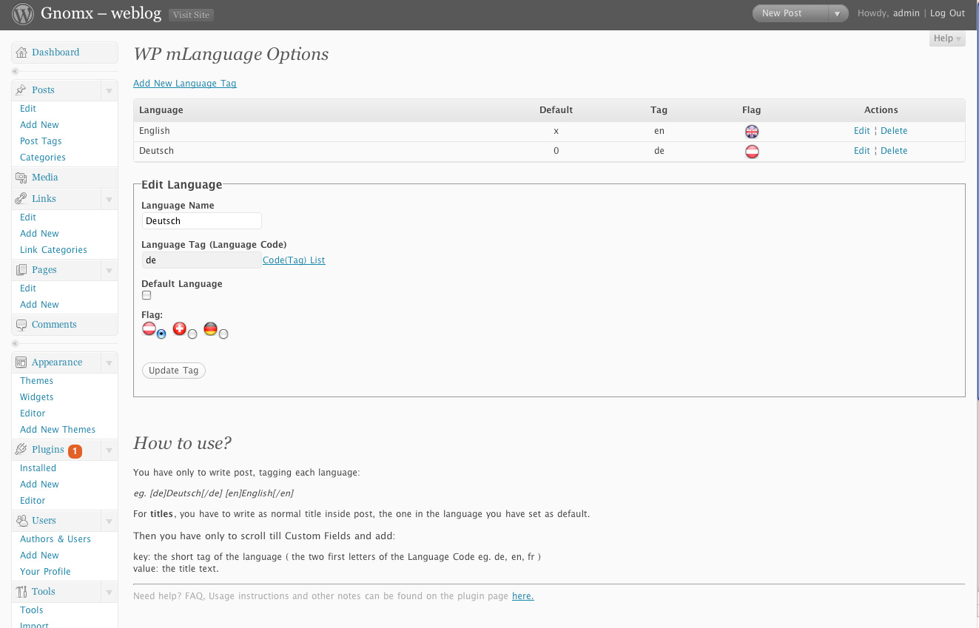Click the Links chain icon
The height and width of the screenshot is (628, 979).
[21, 199]
